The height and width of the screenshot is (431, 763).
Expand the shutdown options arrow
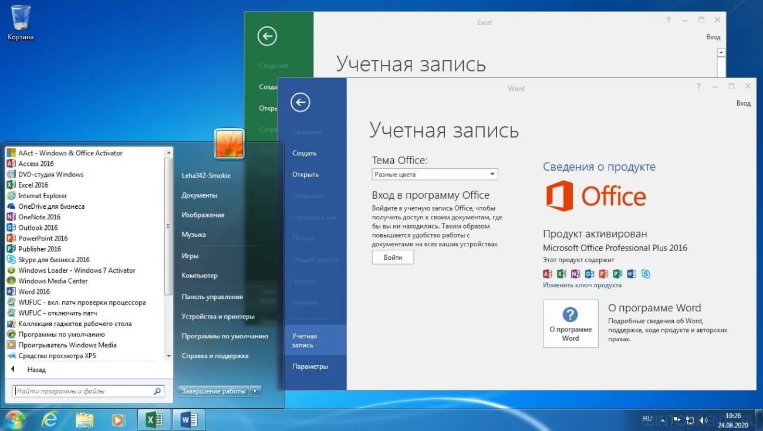click(255, 391)
